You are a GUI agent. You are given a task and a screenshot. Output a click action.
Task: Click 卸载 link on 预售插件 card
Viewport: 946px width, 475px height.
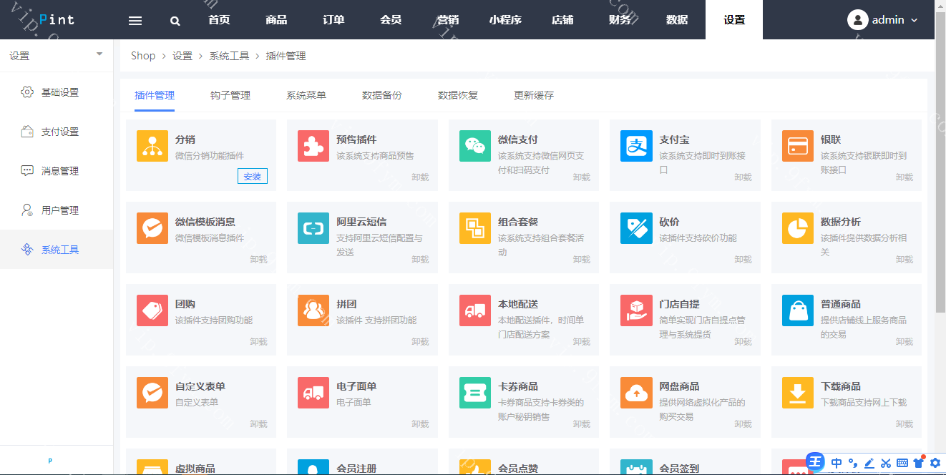(x=420, y=177)
